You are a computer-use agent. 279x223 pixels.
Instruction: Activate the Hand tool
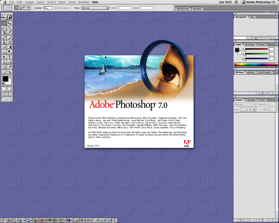tap(4, 72)
